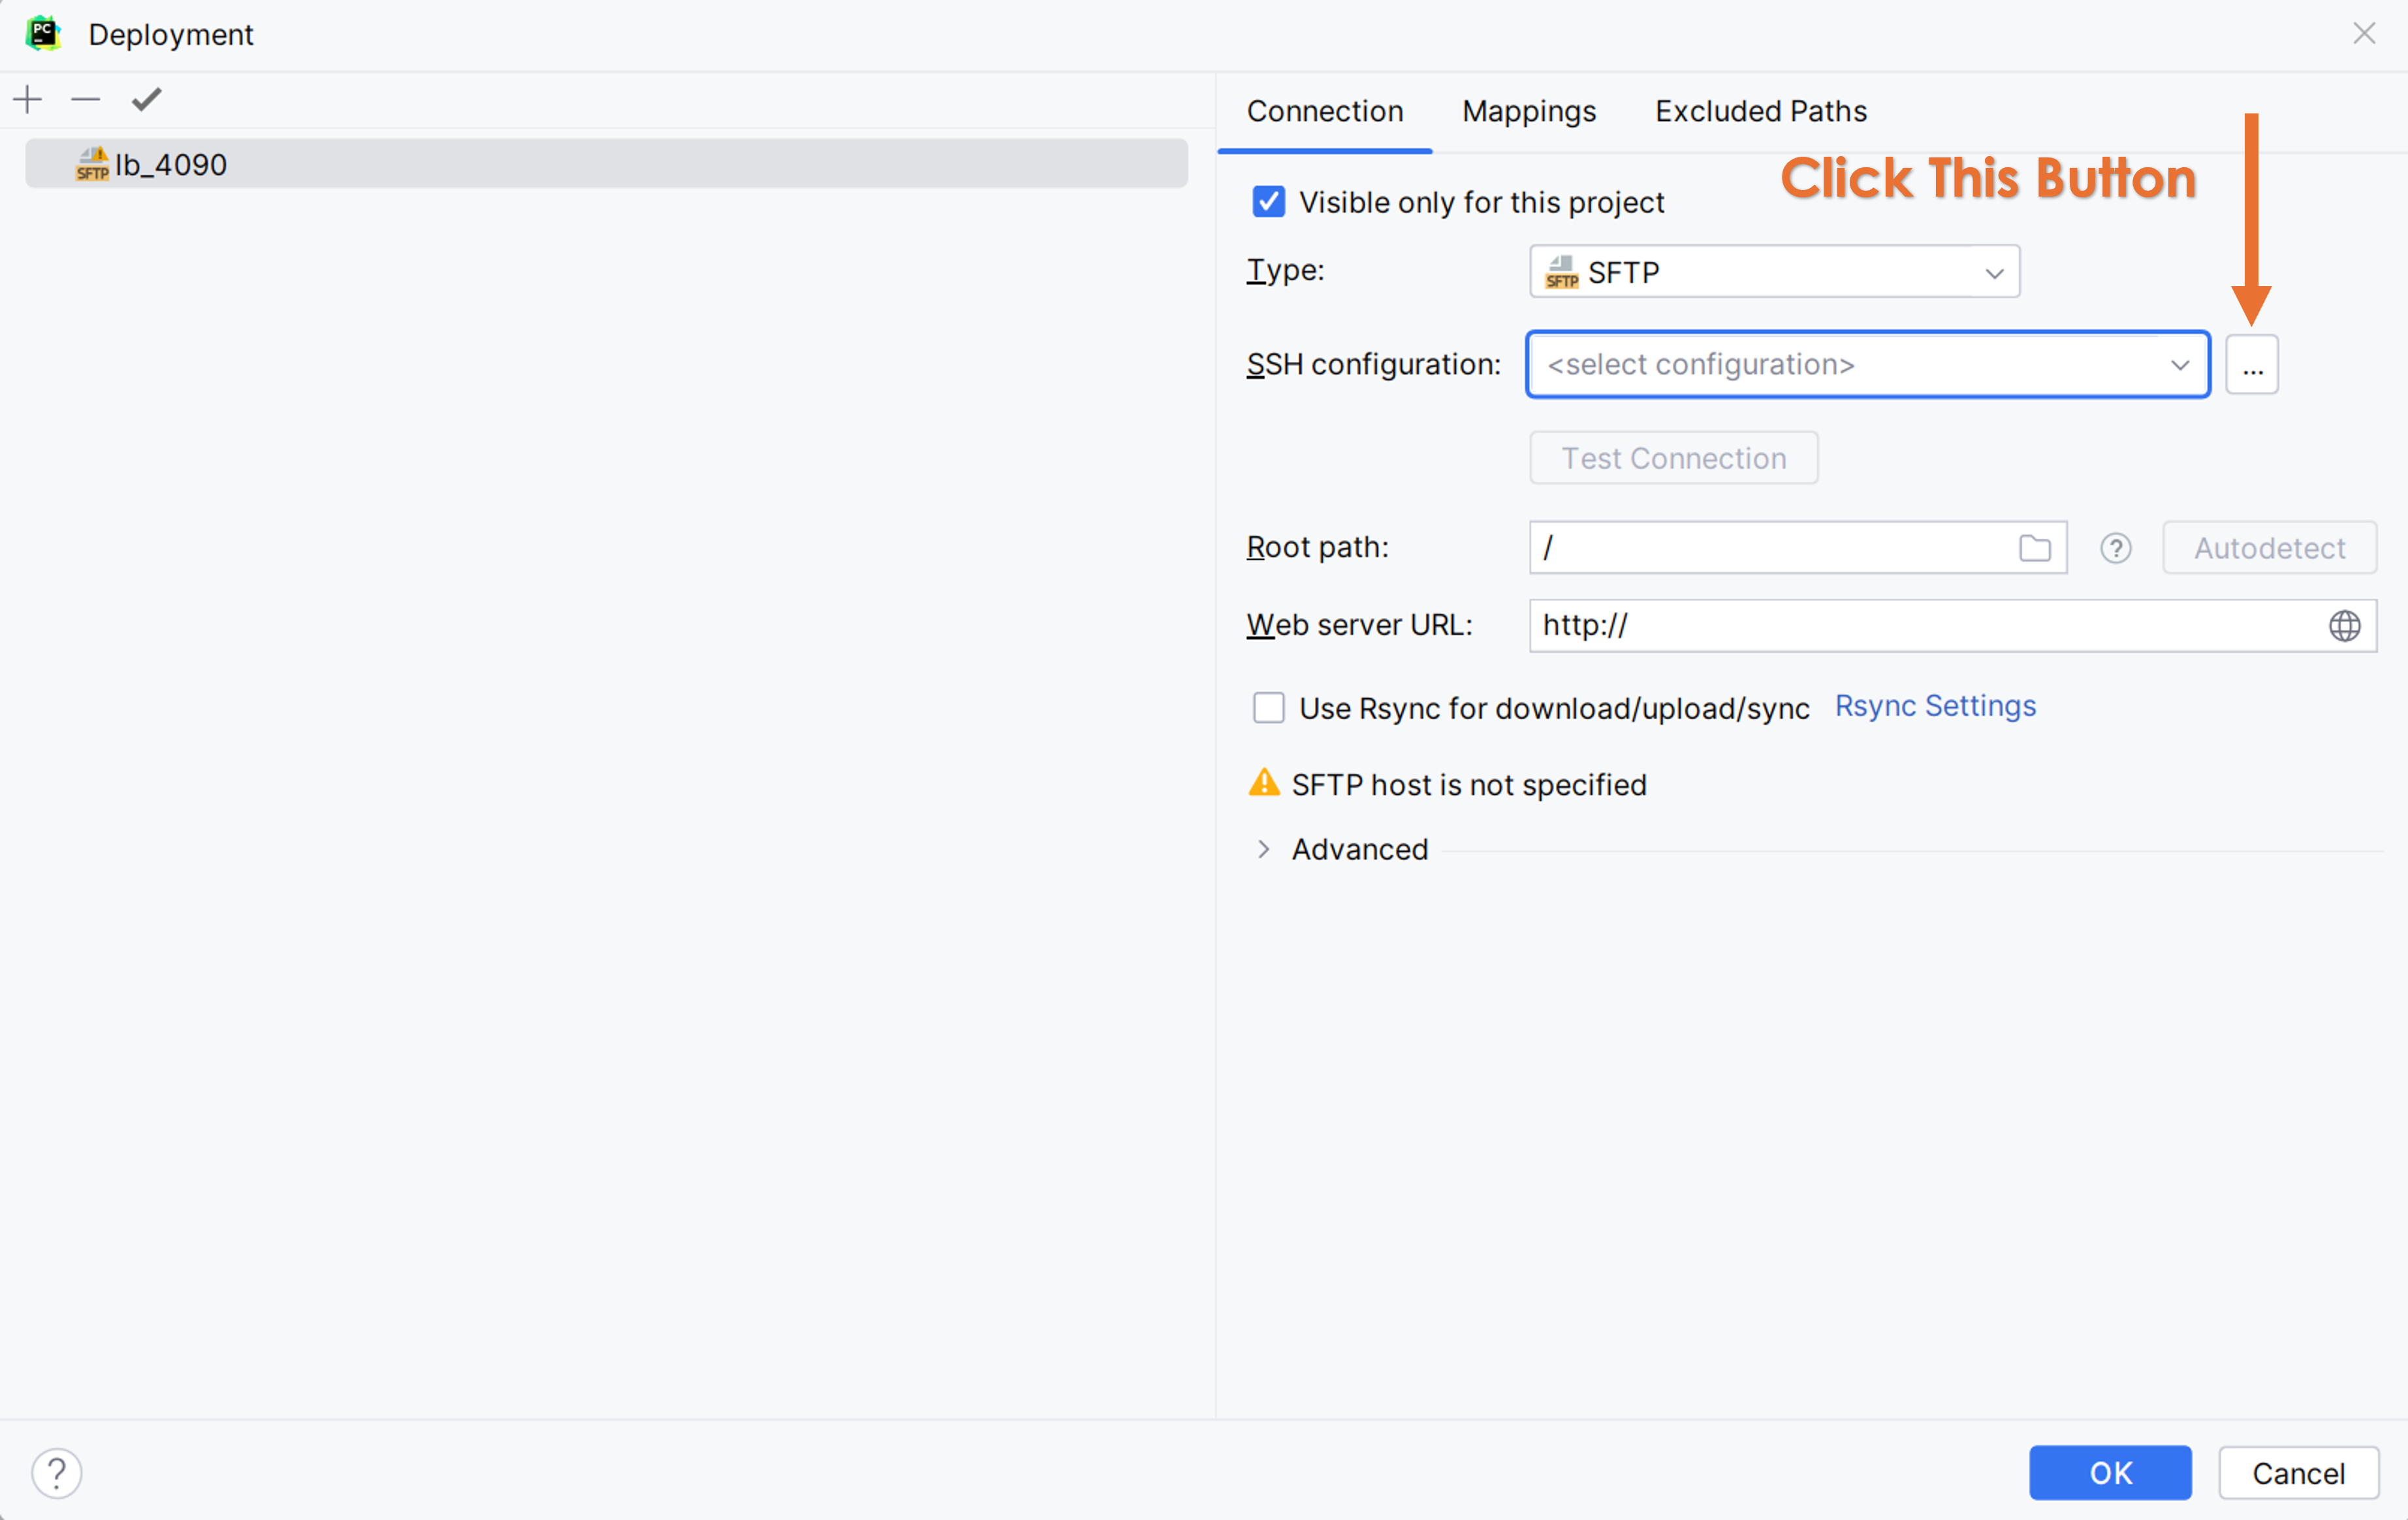
Task: Click the bottom-left help question mark
Action: coord(57,1472)
